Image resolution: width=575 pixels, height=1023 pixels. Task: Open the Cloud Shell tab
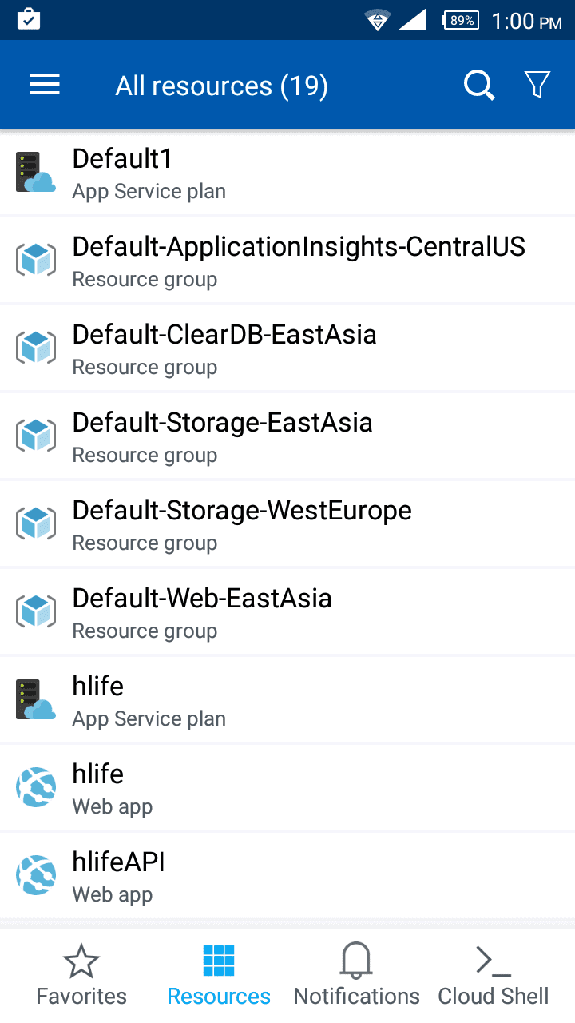coord(494,975)
